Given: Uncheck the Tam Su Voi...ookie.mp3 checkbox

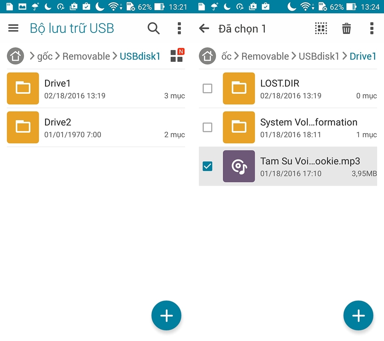Looking at the screenshot, I should click(207, 166).
